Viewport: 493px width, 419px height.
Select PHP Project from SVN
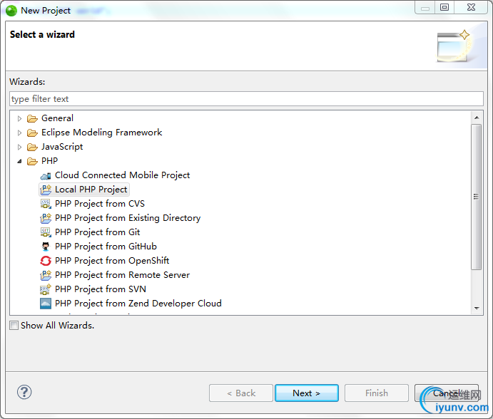point(101,289)
